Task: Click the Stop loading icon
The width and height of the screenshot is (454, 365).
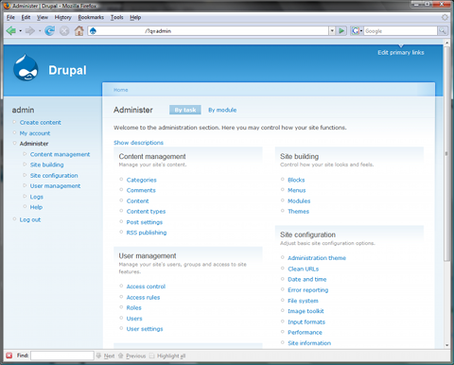Action: (x=64, y=31)
